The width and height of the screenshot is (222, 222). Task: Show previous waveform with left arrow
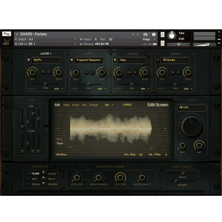point(58,128)
